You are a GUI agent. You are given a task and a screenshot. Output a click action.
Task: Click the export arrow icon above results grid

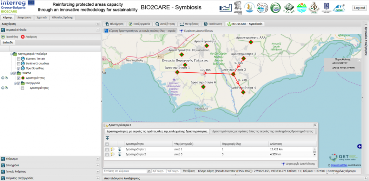point(107,138)
